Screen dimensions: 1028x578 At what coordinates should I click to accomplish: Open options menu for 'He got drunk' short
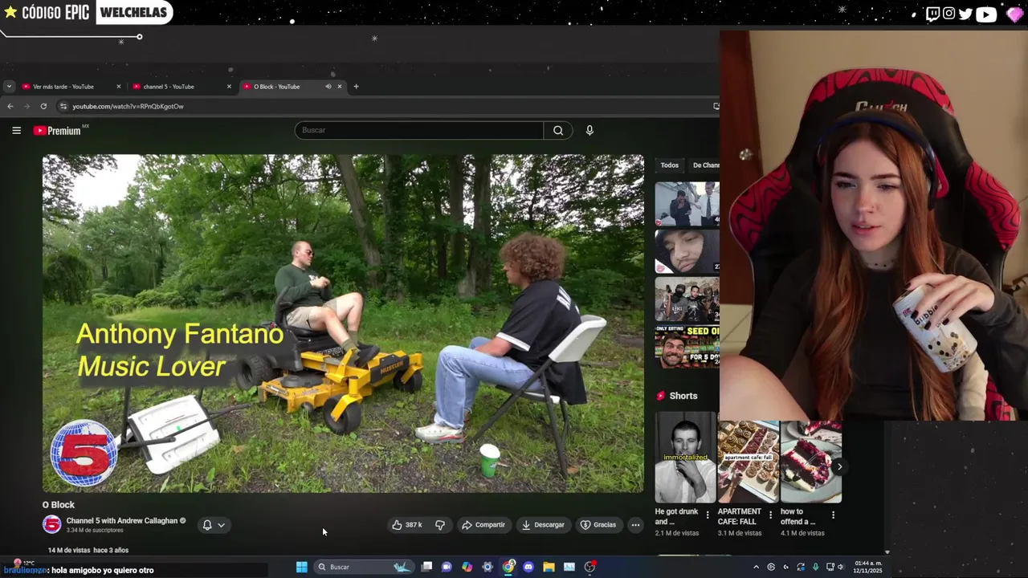(x=708, y=515)
